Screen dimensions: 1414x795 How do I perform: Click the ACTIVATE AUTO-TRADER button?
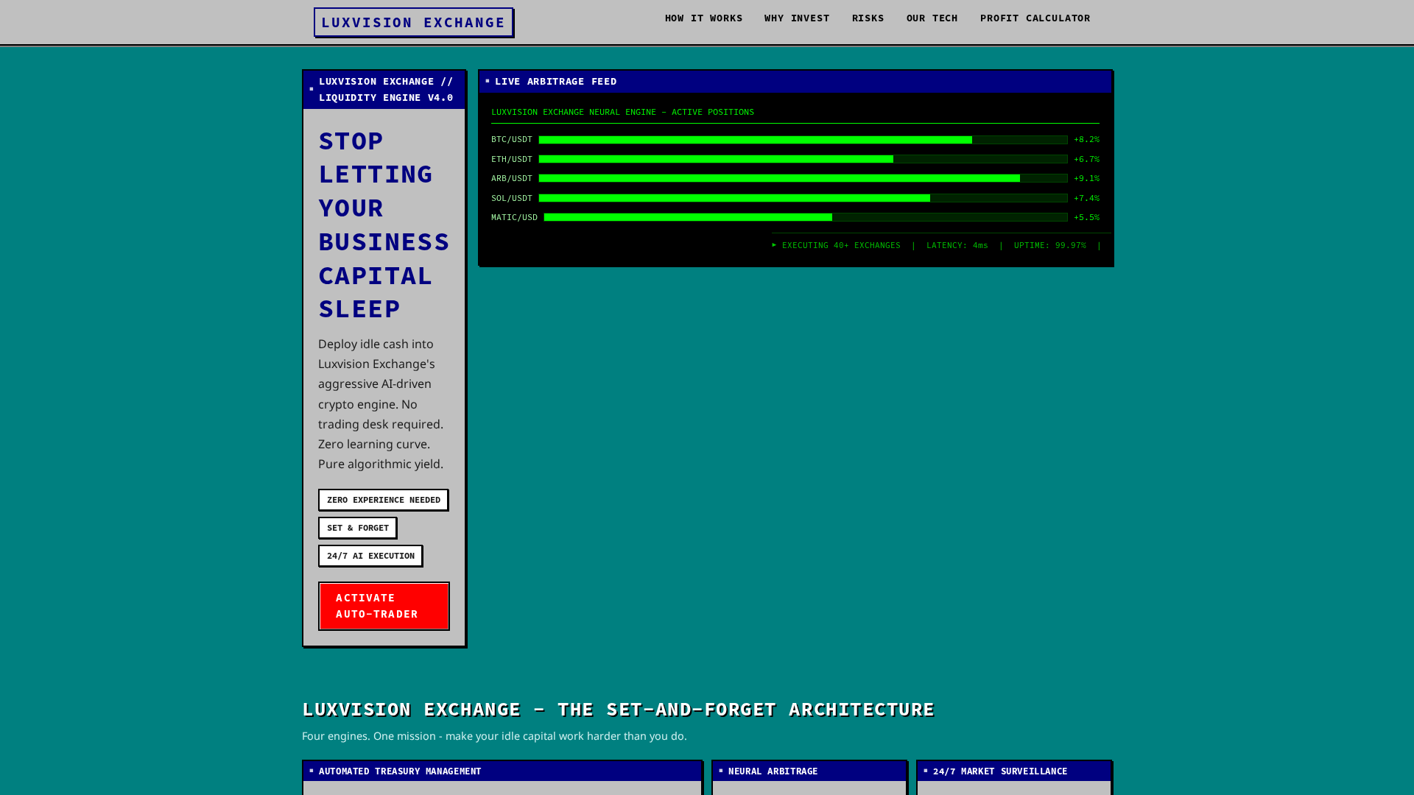[383, 606]
